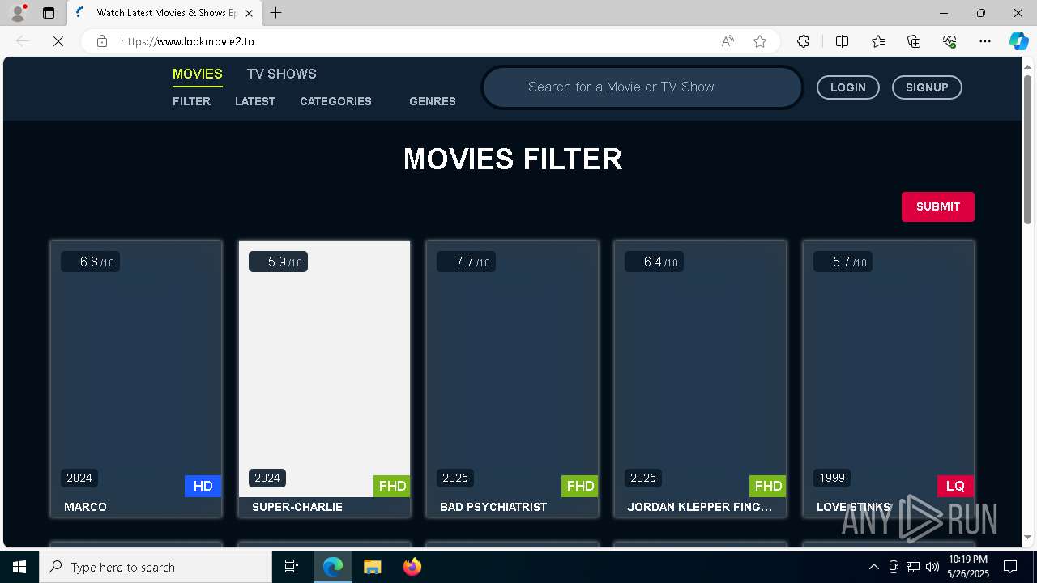Switch to the TV SHOWS section
The height and width of the screenshot is (583, 1037).
click(281, 74)
